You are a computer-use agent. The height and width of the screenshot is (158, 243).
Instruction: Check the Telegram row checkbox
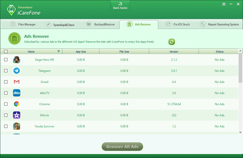pyautogui.click(x=6, y=71)
